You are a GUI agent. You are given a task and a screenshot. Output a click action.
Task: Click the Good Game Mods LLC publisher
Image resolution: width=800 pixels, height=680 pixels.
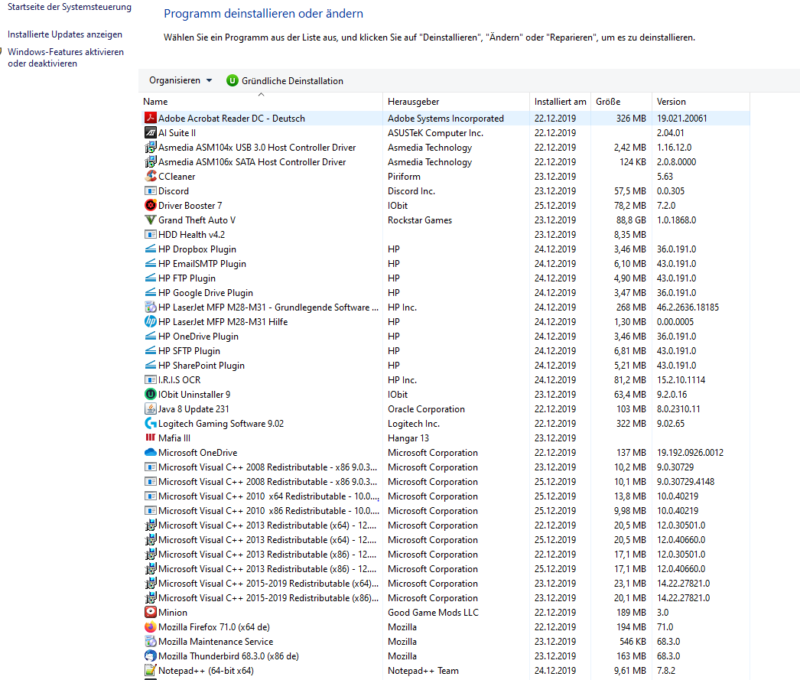pyautogui.click(x=433, y=612)
